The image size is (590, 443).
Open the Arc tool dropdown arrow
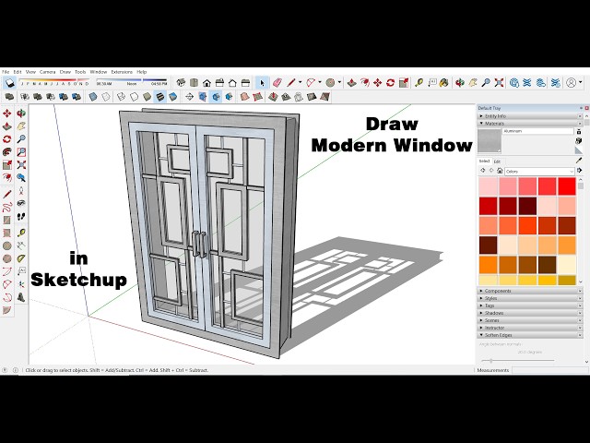coord(320,82)
